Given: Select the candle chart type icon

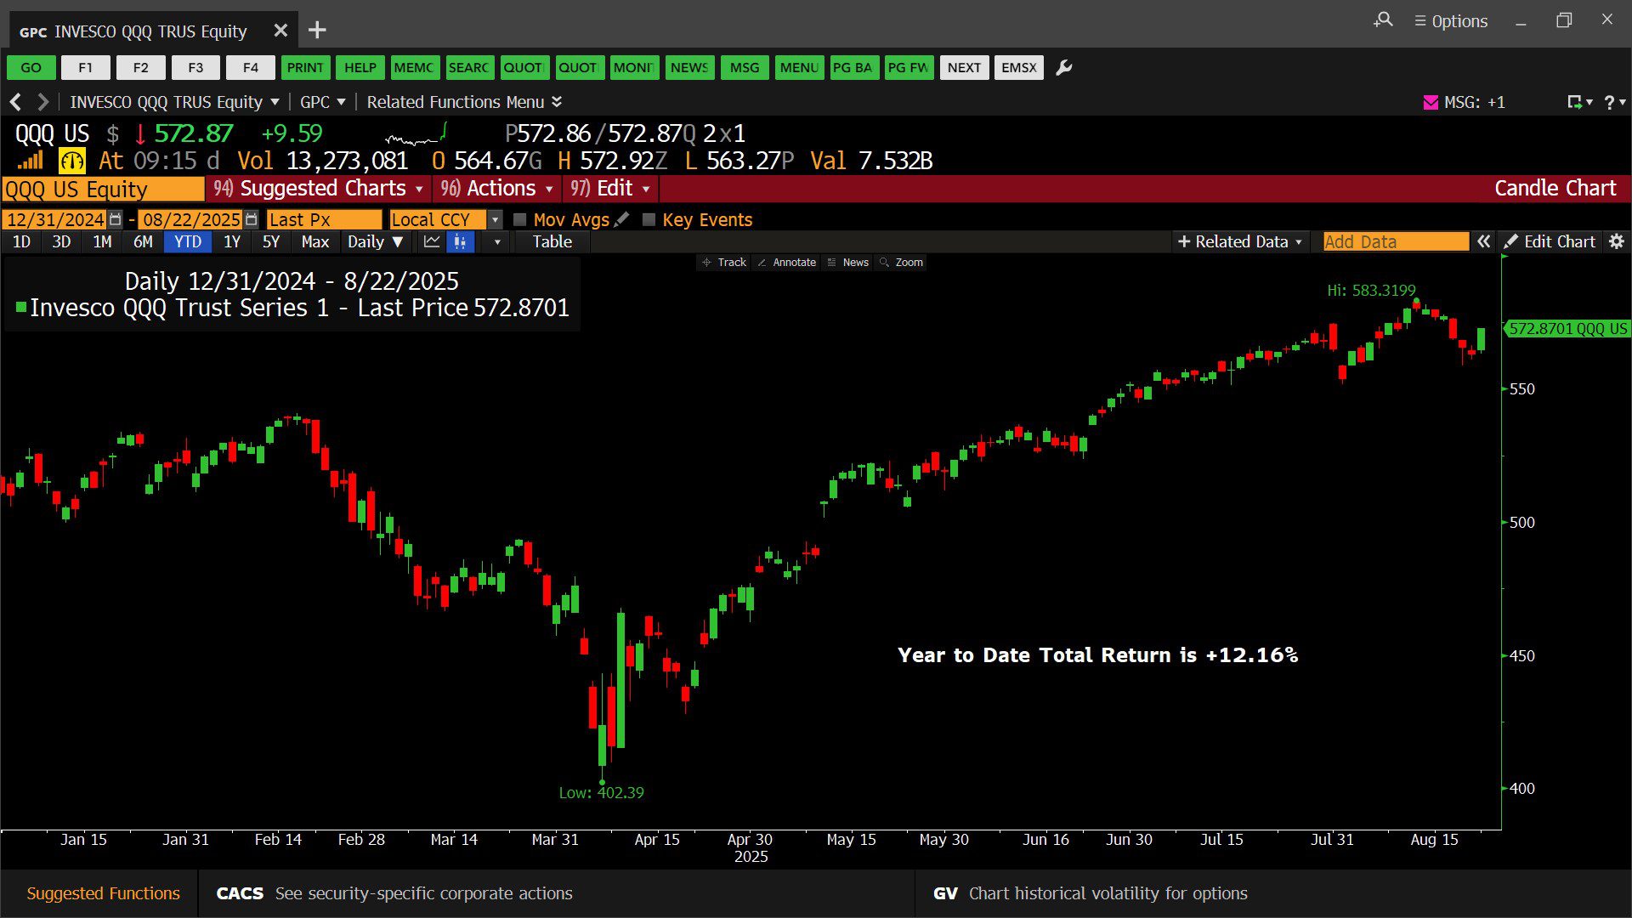Looking at the screenshot, I should (x=460, y=242).
